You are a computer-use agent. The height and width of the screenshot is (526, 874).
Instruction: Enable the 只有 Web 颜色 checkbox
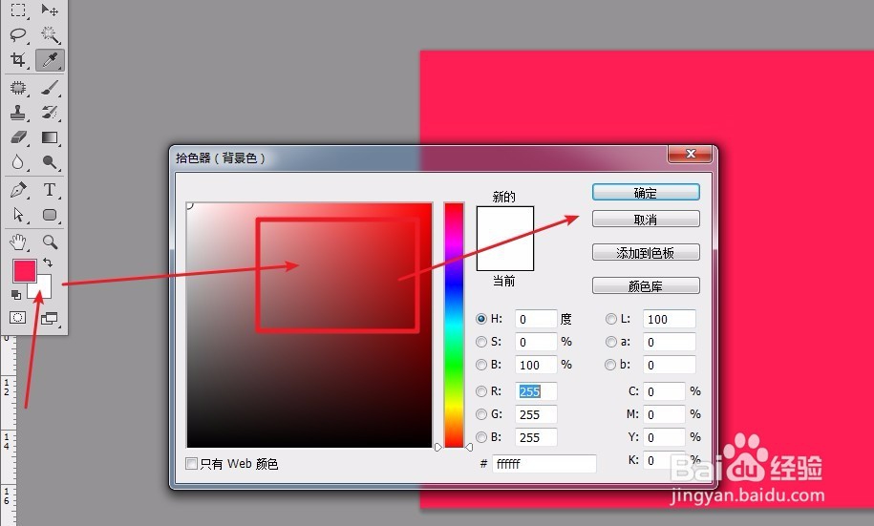pyautogui.click(x=191, y=464)
